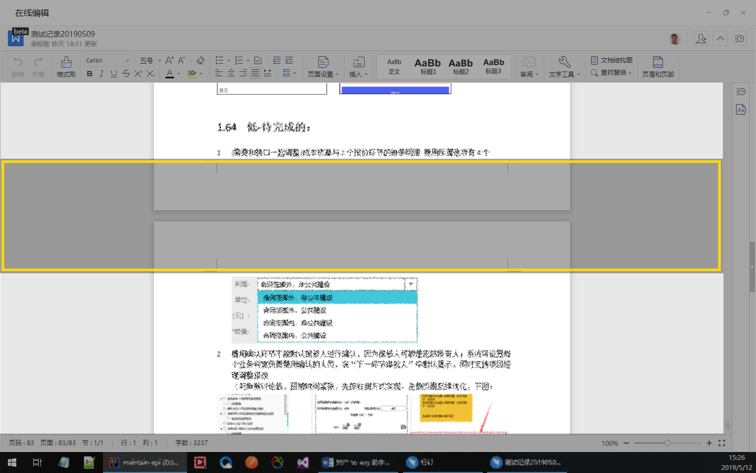This screenshot has width=756, height=473.
Task: Toggle strikethrough formatting
Action: (126, 74)
